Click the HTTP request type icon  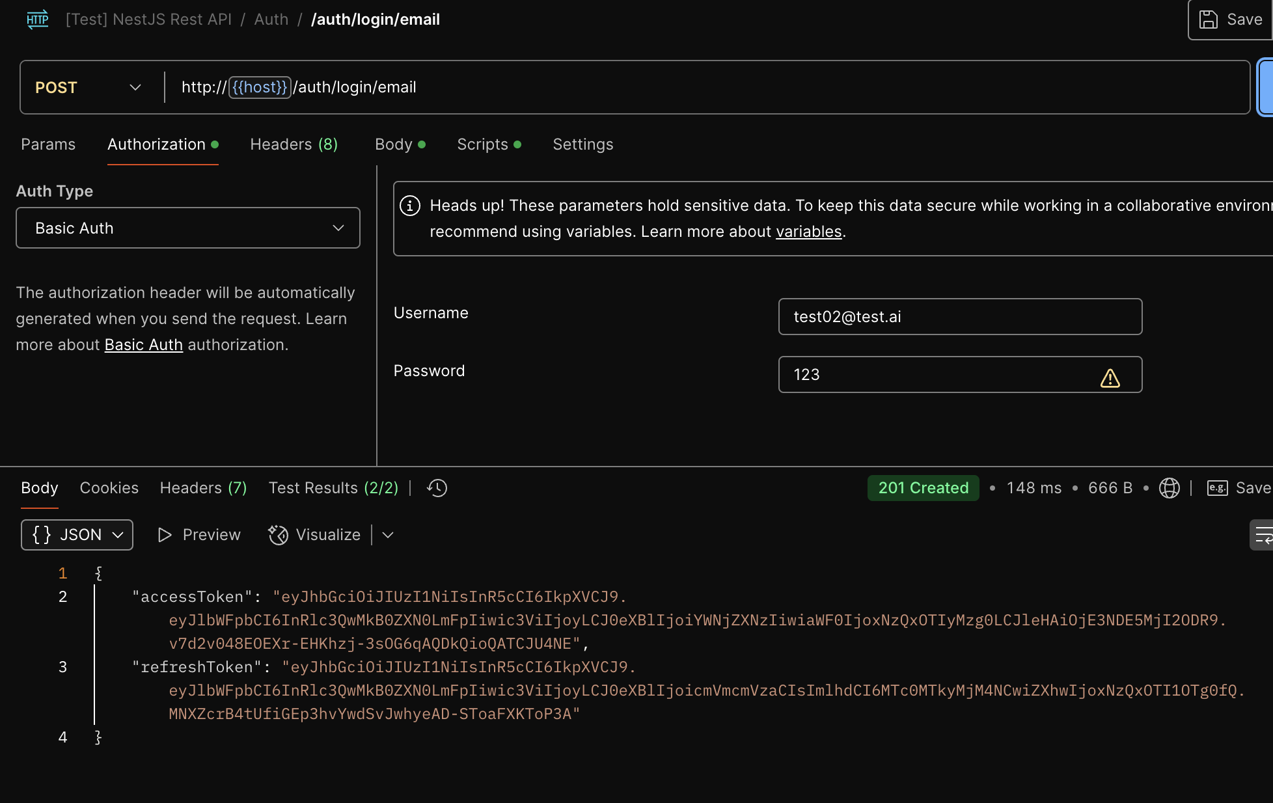coord(38,20)
